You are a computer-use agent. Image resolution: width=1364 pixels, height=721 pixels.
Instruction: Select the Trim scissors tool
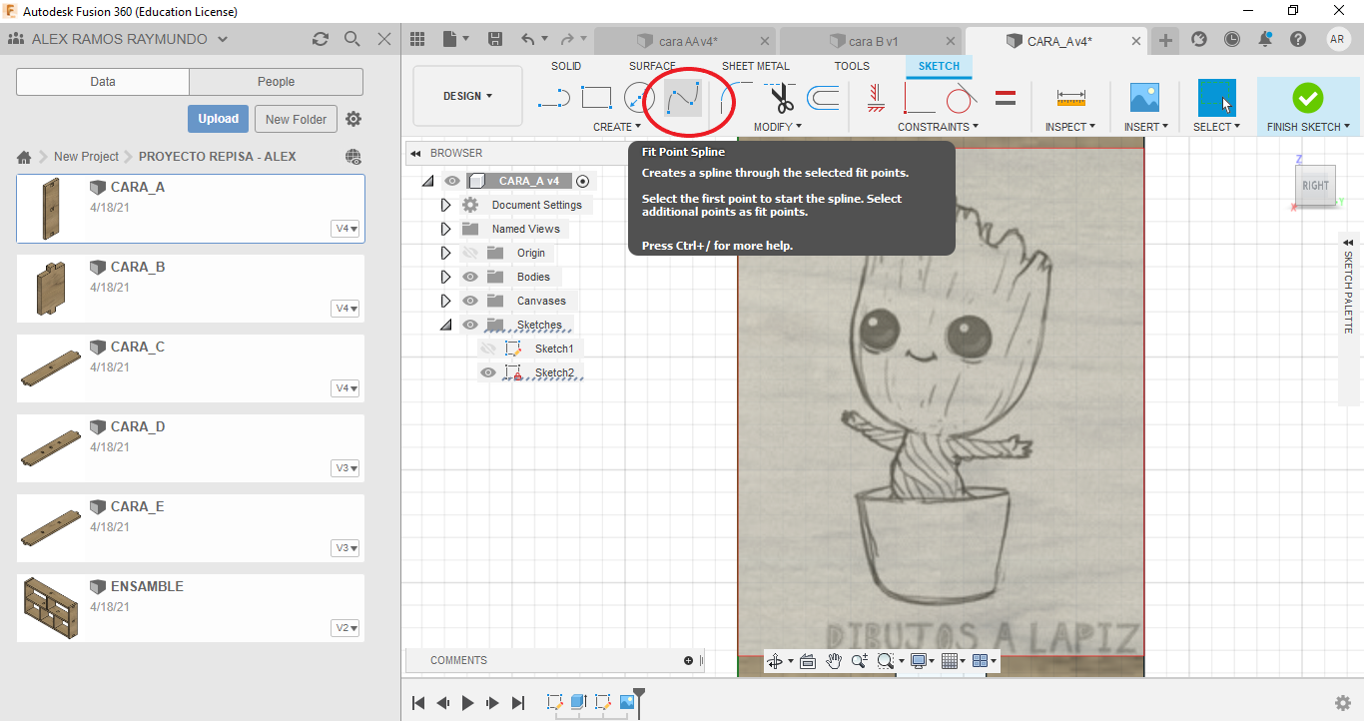click(x=782, y=98)
